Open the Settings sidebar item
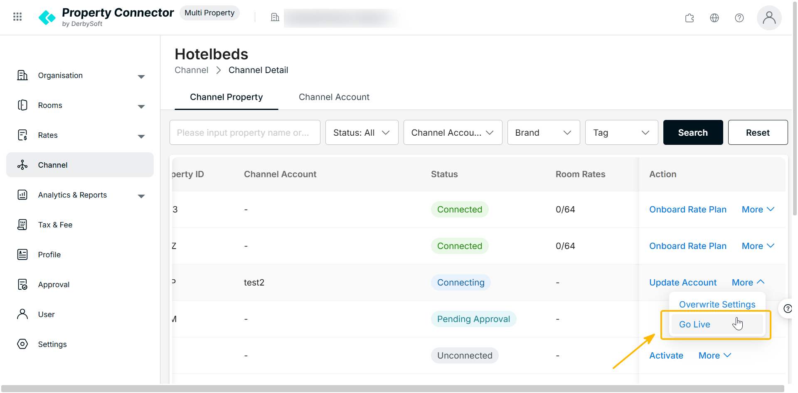 [x=80, y=344]
